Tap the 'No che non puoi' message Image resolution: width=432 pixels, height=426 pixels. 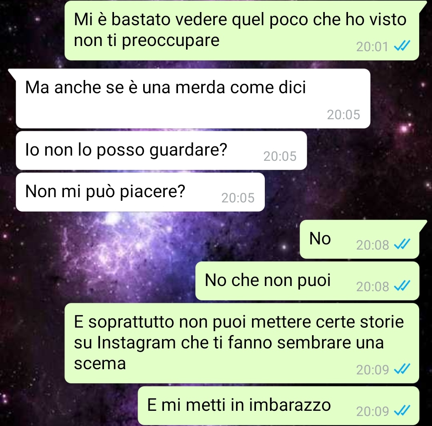pos(307,281)
